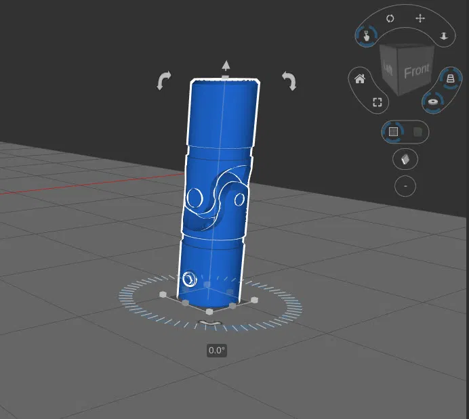
Task: Toggle the dark box bed volume icon
Action: pyautogui.click(x=417, y=132)
